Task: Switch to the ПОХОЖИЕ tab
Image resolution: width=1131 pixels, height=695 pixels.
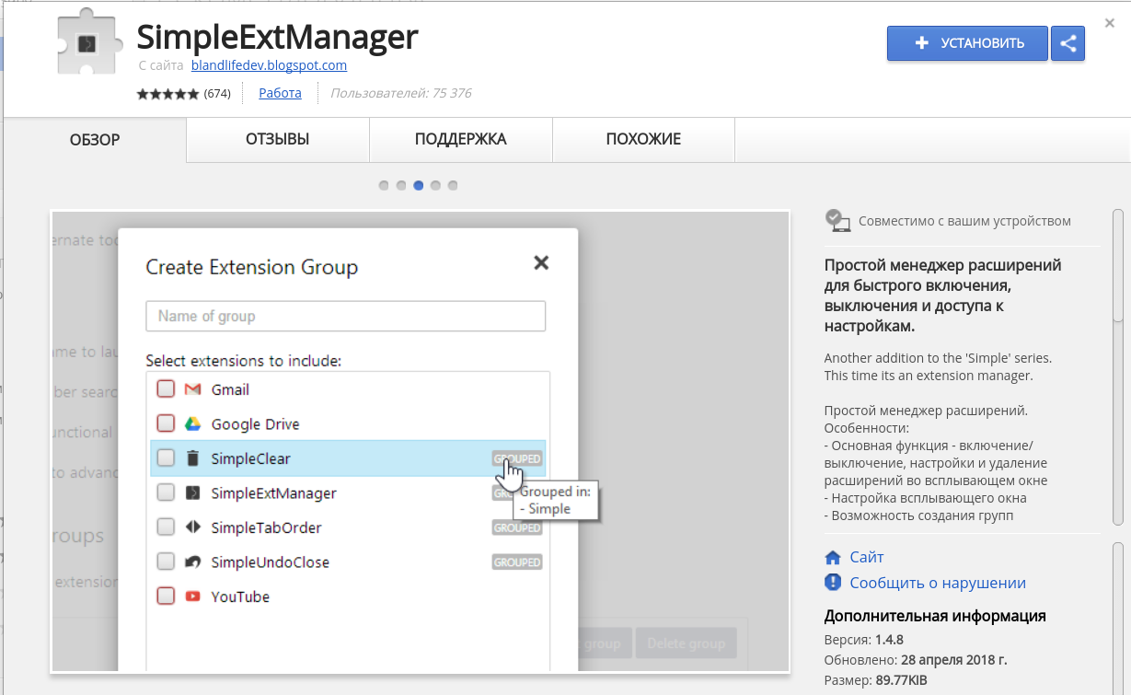Action: tap(643, 140)
